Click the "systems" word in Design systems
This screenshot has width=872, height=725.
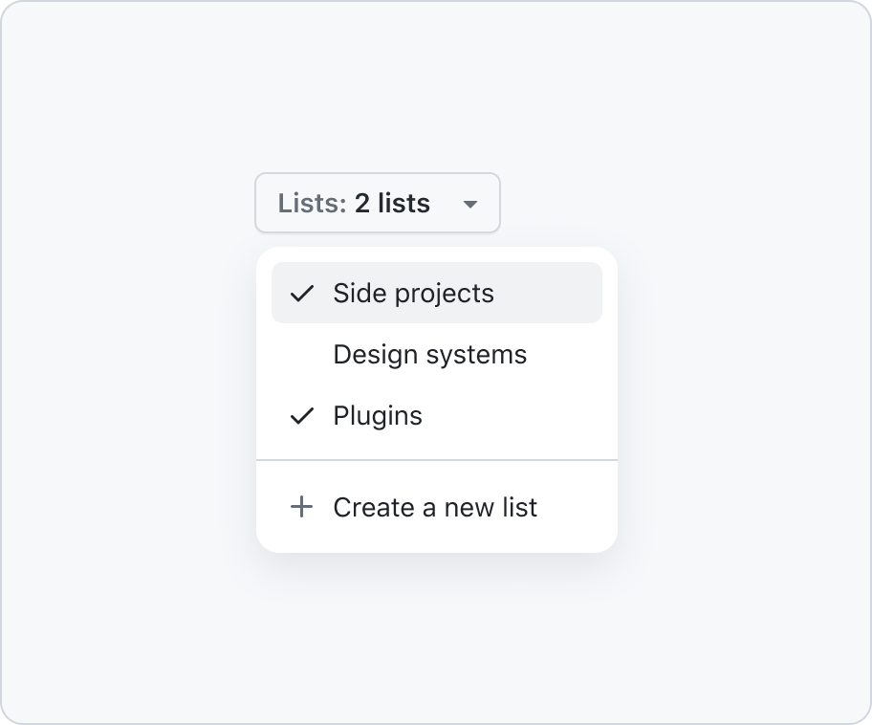pos(475,356)
